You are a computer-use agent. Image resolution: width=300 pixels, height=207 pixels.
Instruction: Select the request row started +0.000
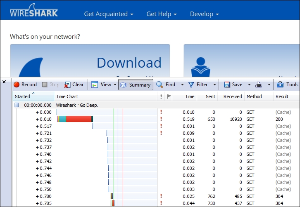point(156,112)
